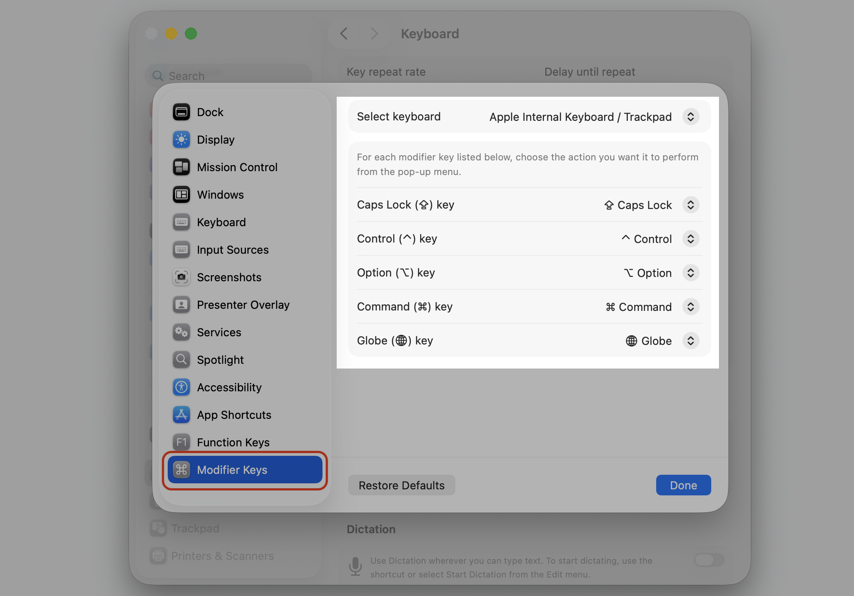
Task: Open the Select keyboard popup menu
Action: 691,117
